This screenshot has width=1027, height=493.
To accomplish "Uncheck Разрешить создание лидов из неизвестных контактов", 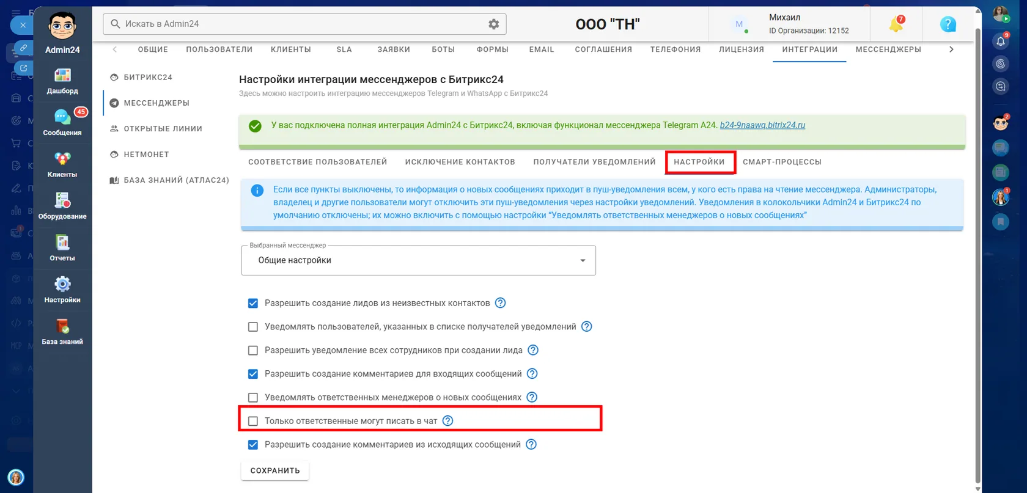I will [253, 303].
